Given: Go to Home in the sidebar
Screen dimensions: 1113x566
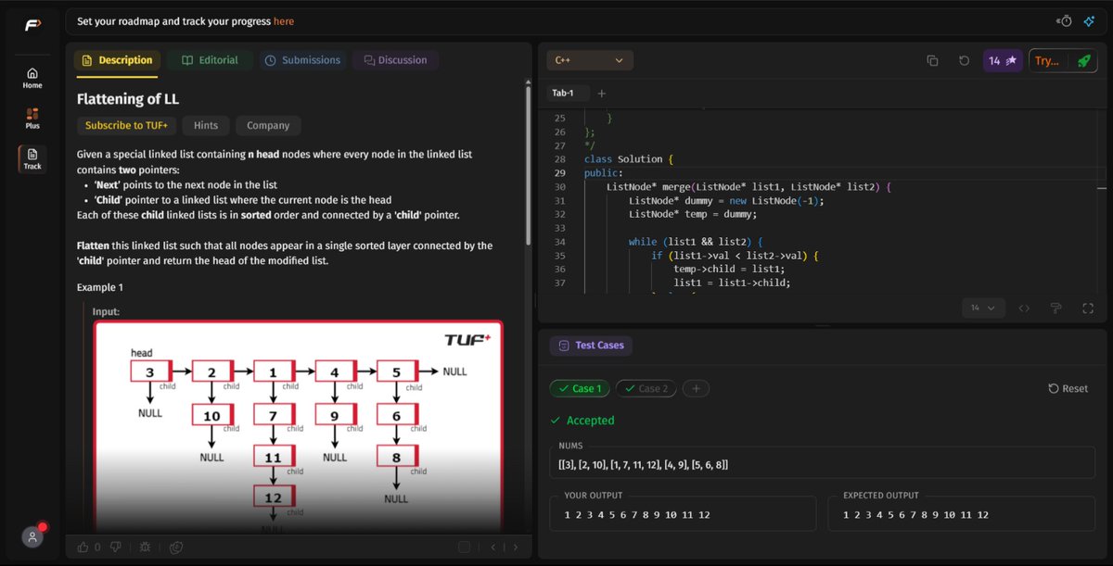Looking at the screenshot, I should [32, 78].
